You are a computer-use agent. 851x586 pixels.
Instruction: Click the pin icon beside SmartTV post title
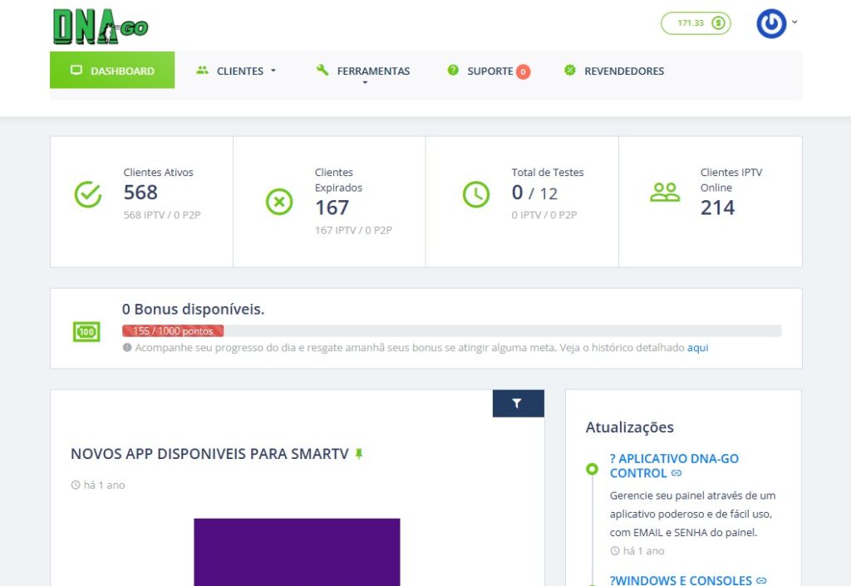pyautogui.click(x=359, y=454)
